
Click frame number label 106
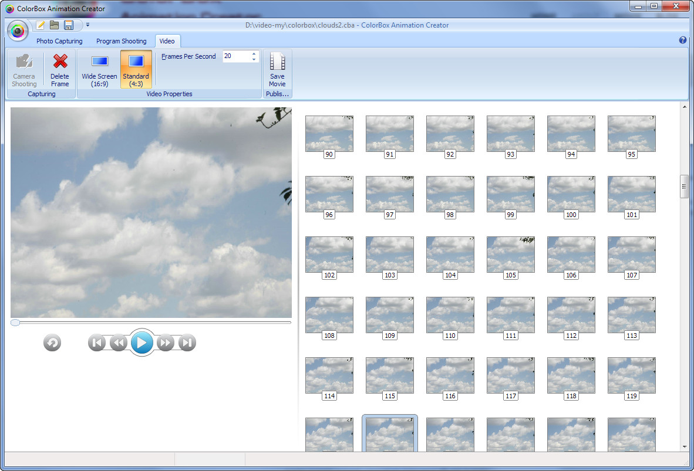pos(571,275)
